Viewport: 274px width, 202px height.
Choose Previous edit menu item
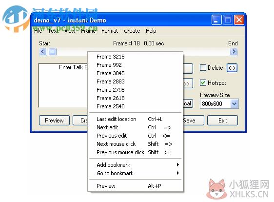[x=135, y=136]
